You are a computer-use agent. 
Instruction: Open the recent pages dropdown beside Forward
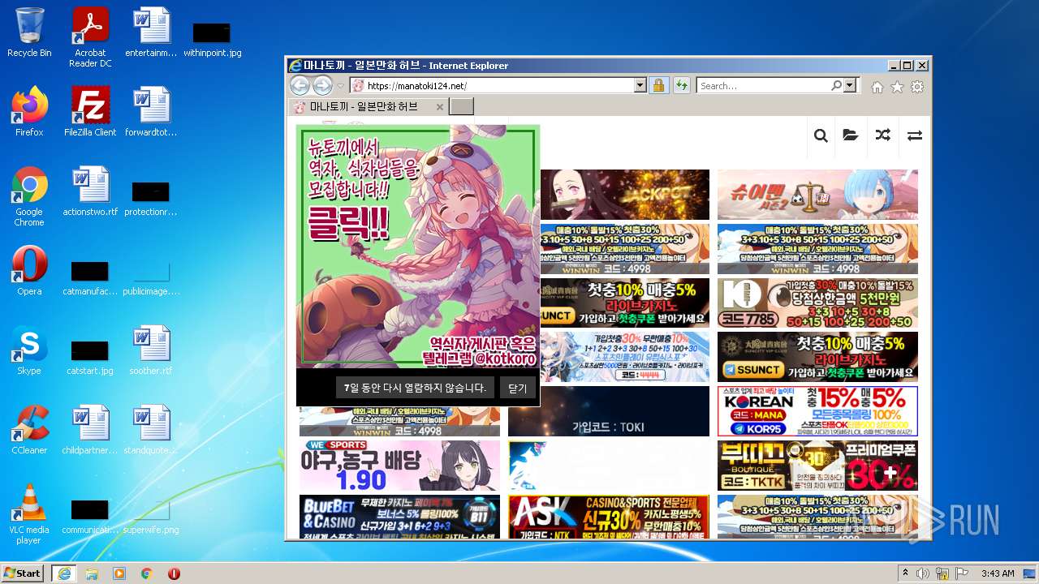(x=341, y=86)
